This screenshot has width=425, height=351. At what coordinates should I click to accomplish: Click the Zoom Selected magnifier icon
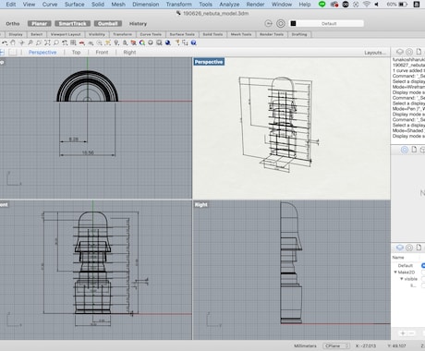pos(56,42)
